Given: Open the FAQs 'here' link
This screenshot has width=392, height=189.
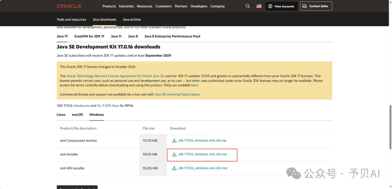Looking at the screenshot, I should [195, 85].
